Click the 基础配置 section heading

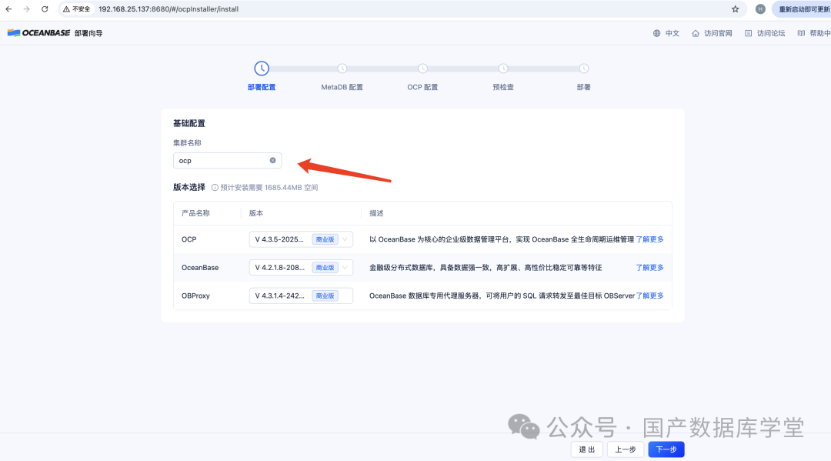(x=189, y=123)
